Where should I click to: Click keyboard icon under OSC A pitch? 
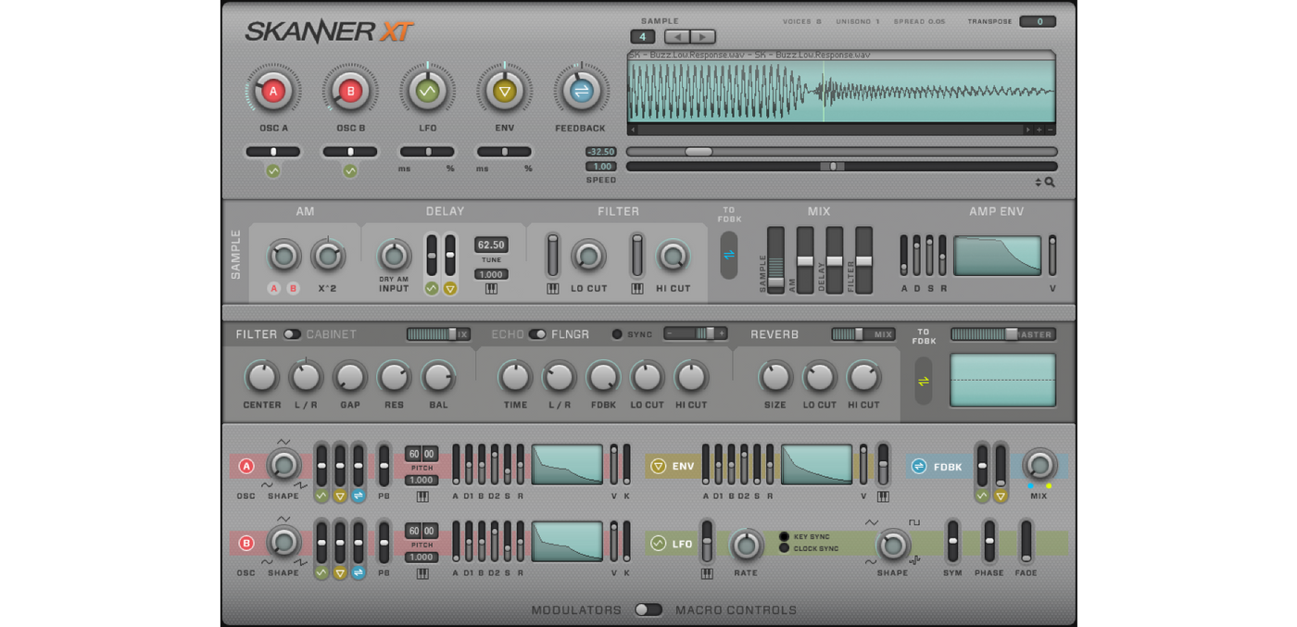pyautogui.click(x=422, y=496)
